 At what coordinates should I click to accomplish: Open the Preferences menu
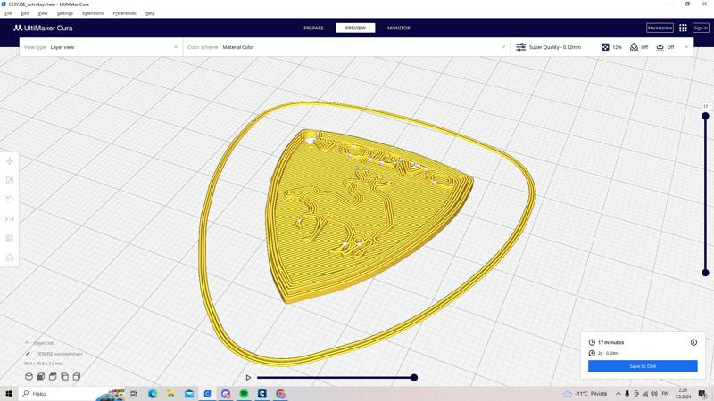point(124,13)
